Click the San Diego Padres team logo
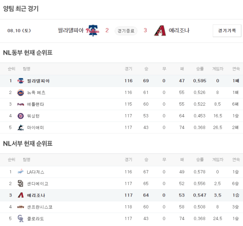The width and height of the screenshot is (243, 226). (21, 183)
